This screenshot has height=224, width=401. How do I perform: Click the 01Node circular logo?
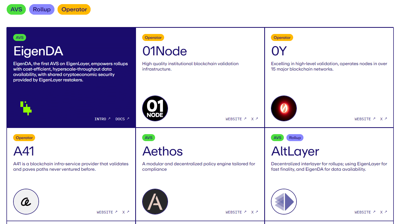(155, 108)
